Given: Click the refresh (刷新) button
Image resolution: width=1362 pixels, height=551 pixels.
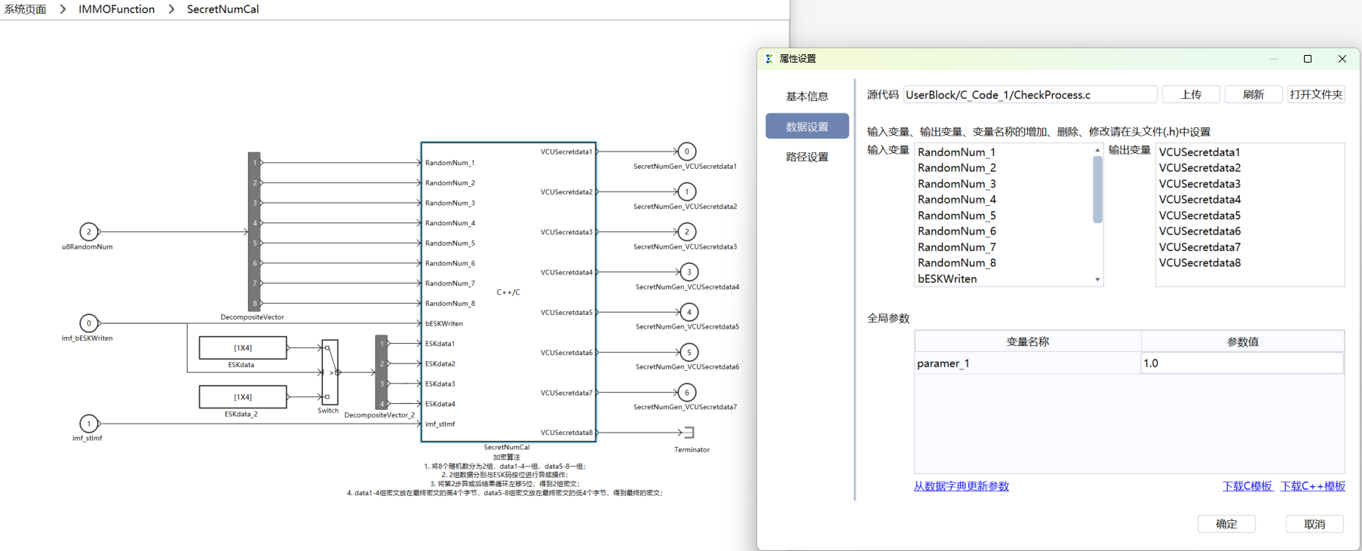Looking at the screenshot, I should pyautogui.click(x=1253, y=94).
